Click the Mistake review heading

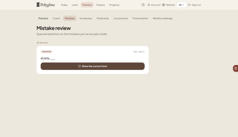[53, 28]
